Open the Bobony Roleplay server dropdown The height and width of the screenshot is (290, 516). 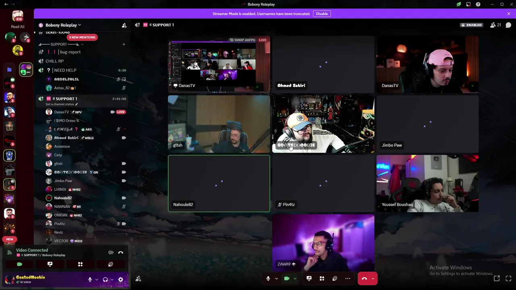coord(63,25)
